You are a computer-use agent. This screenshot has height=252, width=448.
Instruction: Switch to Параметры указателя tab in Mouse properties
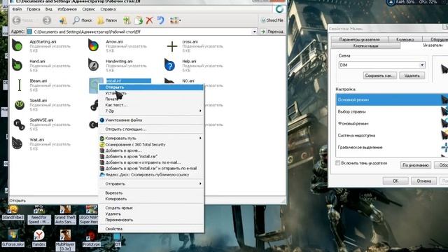click(359, 39)
